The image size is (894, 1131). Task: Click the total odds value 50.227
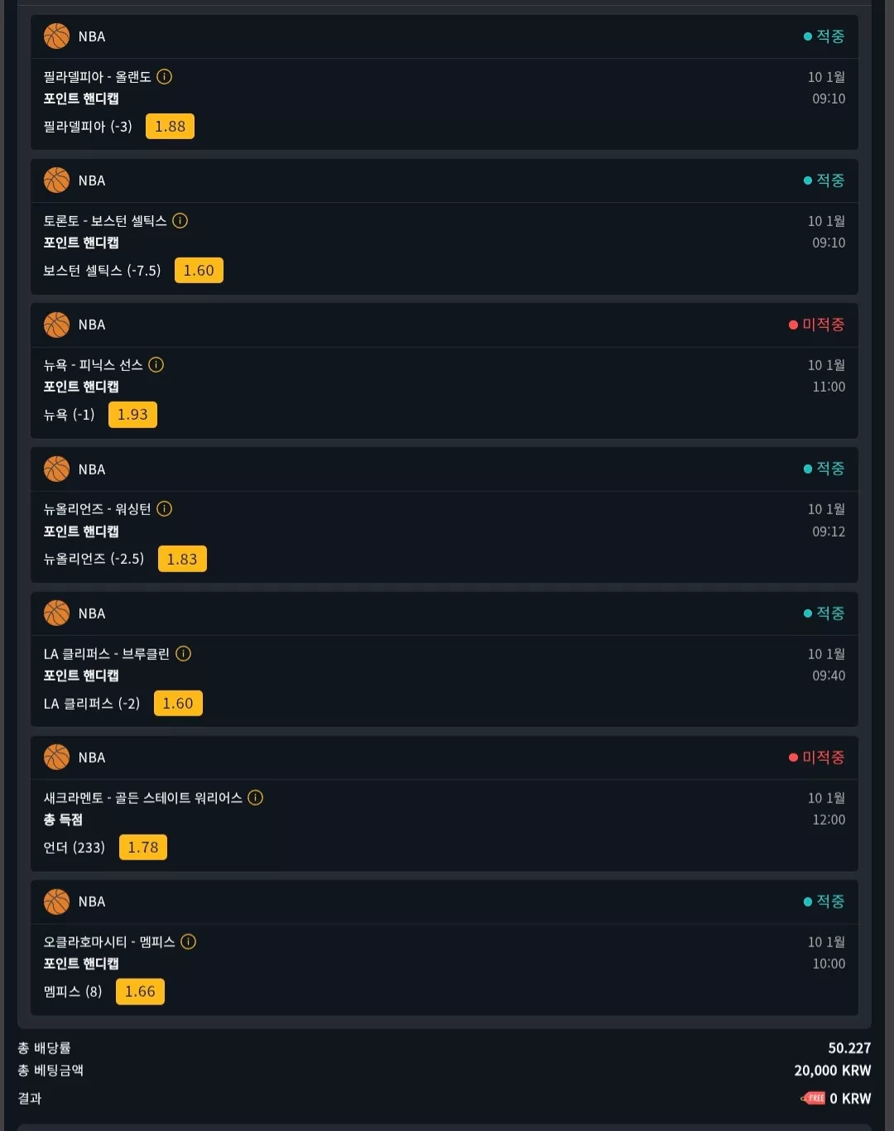coord(849,1048)
